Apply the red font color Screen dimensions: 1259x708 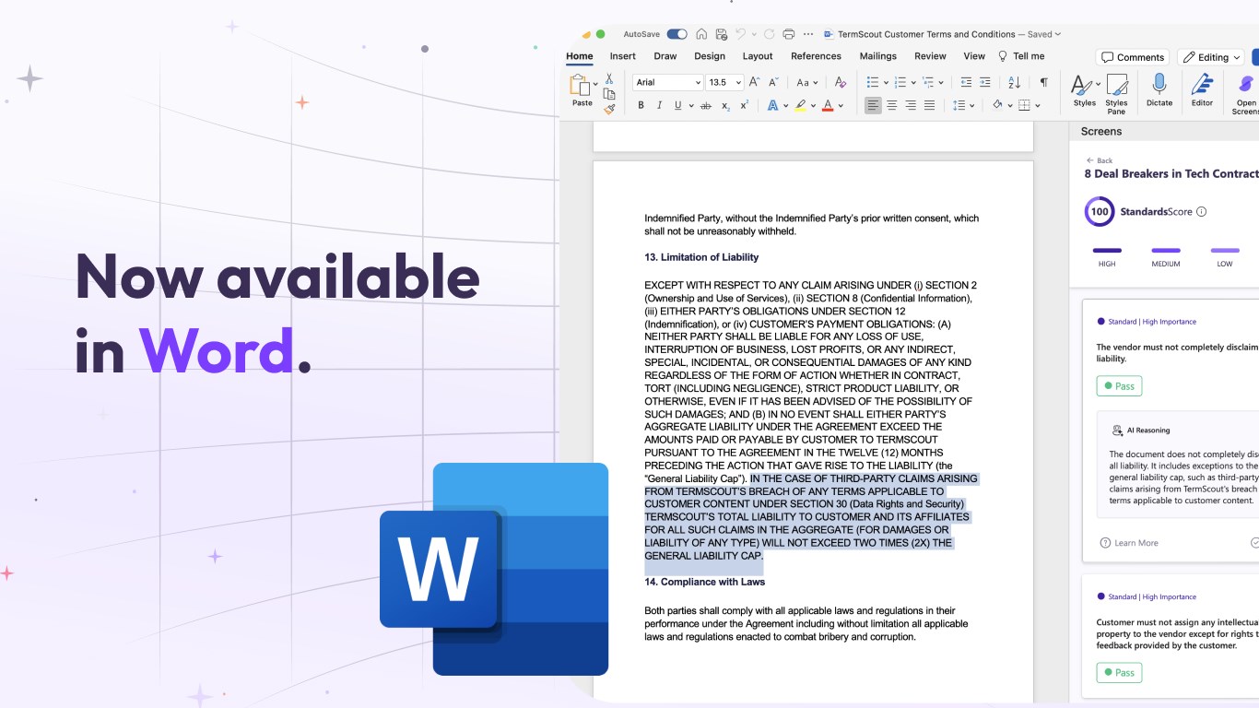(x=828, y=106)
